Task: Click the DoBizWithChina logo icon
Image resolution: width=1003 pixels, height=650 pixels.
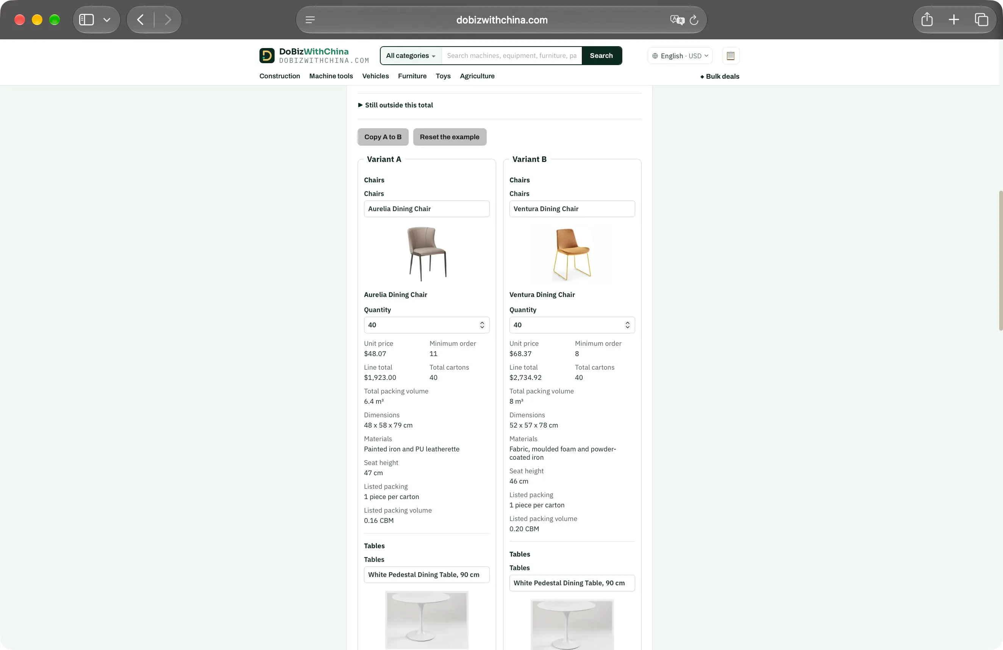Action: [267, 56]
